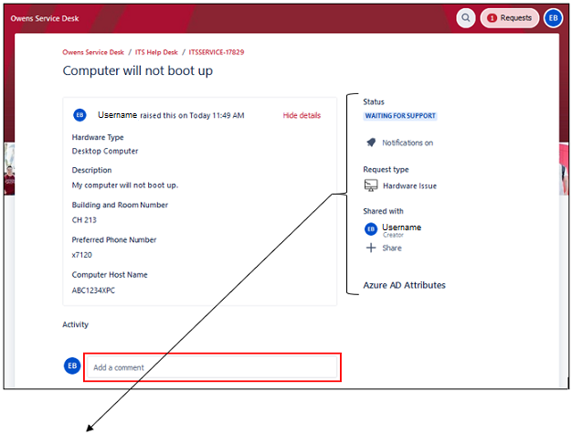Go to Owens Service Desk breadcrumb
This screenshot has width=572, height=434.
(93, 52)
